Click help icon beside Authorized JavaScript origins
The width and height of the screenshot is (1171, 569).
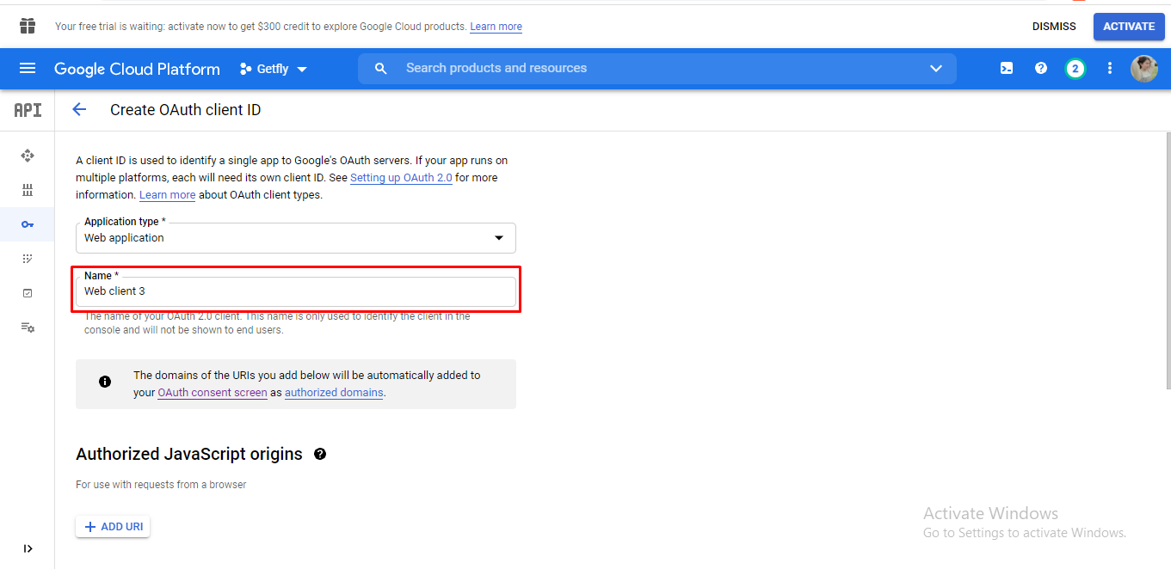[320, 454]
